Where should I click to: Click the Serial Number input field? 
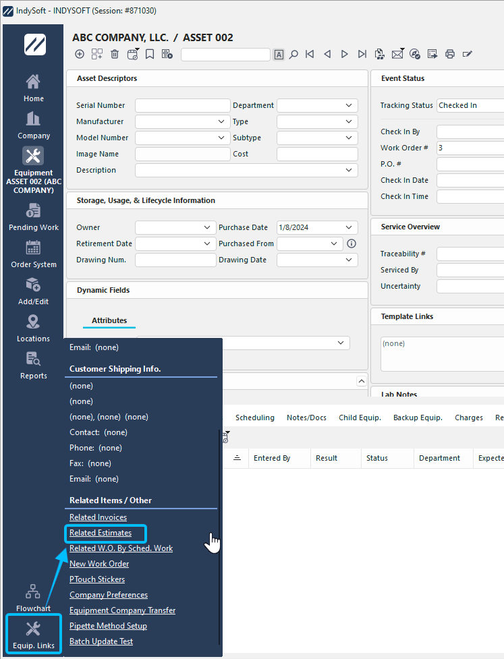(182, 105)
